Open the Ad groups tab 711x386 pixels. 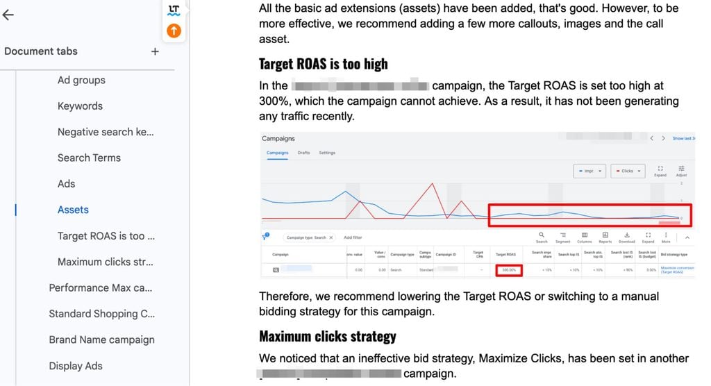[x=81, y=81]
